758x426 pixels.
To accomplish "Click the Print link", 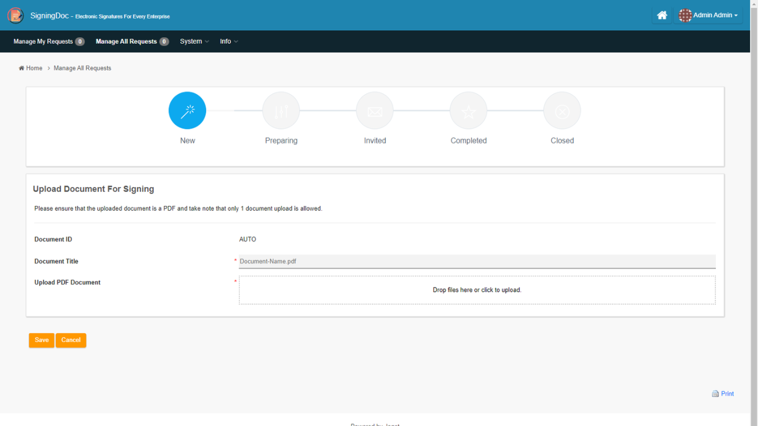I will coord(727,394).
